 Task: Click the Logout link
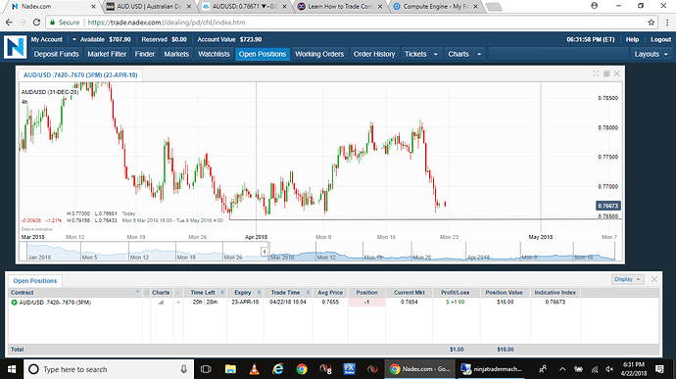click(661, 39)
